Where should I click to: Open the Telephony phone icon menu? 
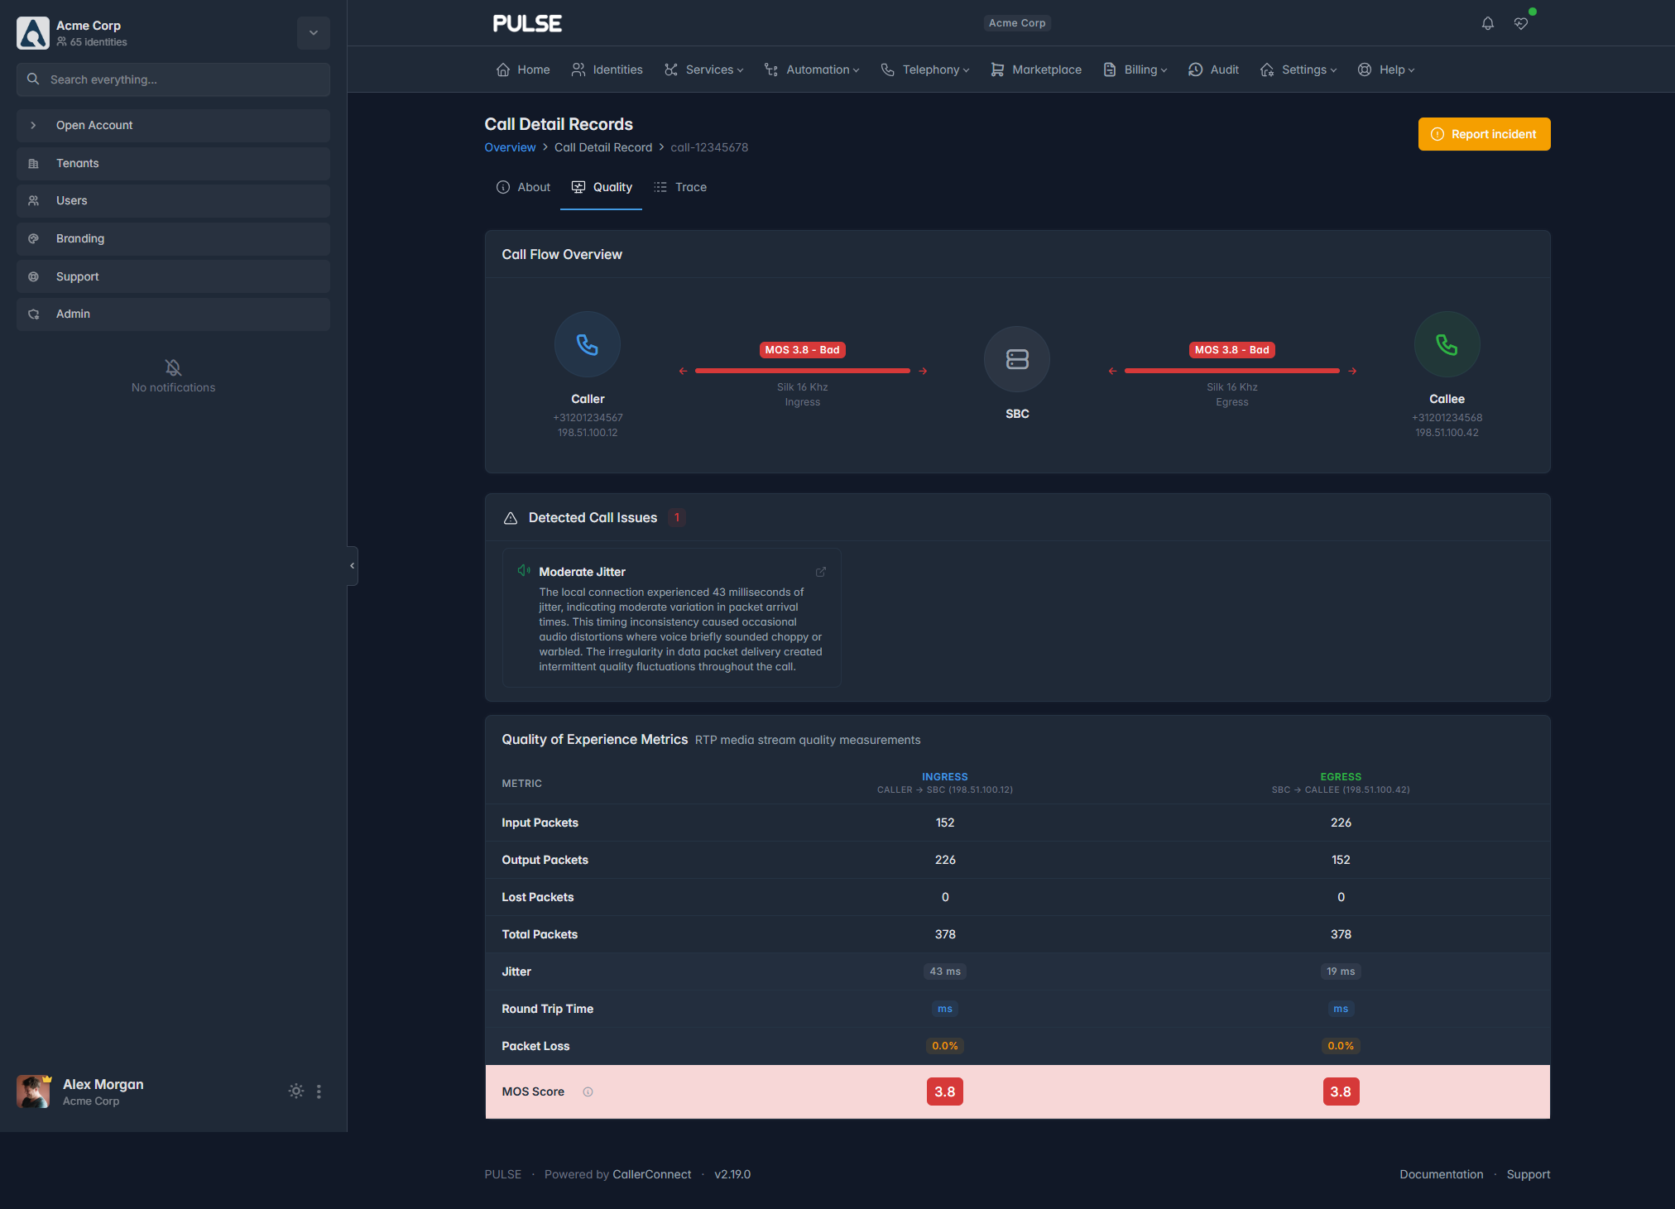point(887,70)
